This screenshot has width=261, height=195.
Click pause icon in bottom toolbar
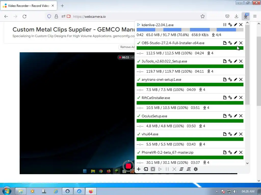[x=167, y=169]
